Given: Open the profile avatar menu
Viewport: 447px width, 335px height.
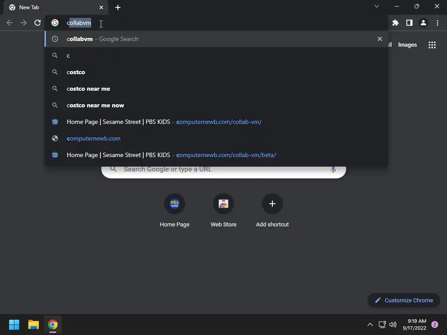Looking at the screenshot, I should [x=423, y=23].
